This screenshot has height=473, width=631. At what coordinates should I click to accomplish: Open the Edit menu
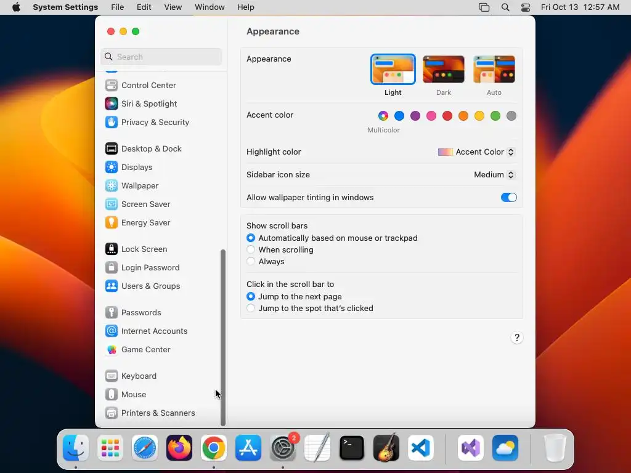(144, 7)
